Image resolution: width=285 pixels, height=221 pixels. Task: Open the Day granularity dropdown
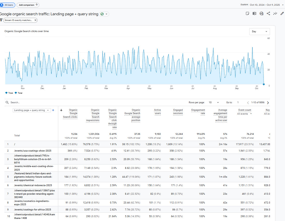point(259,31)
